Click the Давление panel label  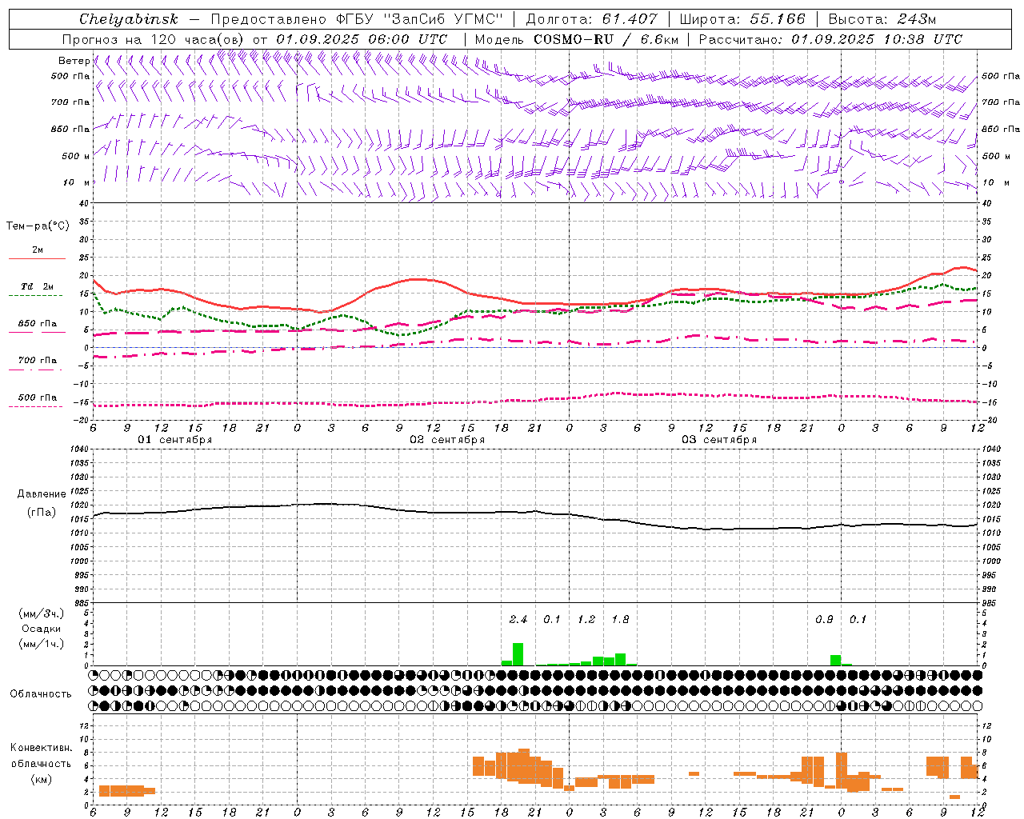[x=40, y=494]
